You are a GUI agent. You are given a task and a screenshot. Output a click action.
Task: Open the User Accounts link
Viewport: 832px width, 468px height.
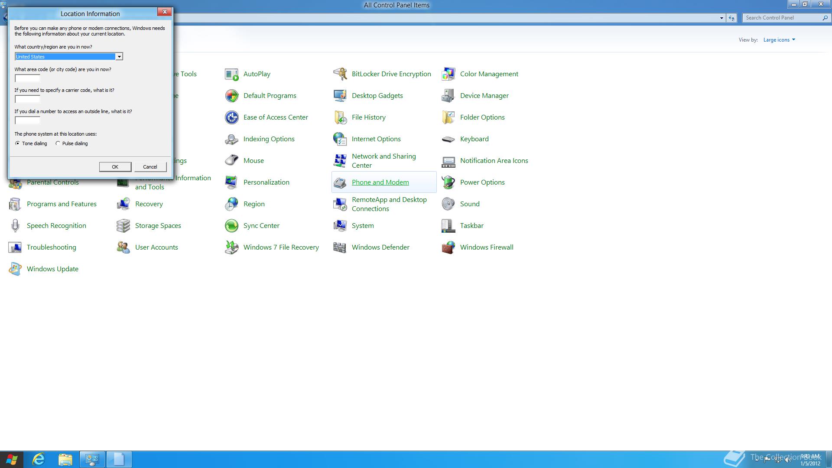(156, 247)
